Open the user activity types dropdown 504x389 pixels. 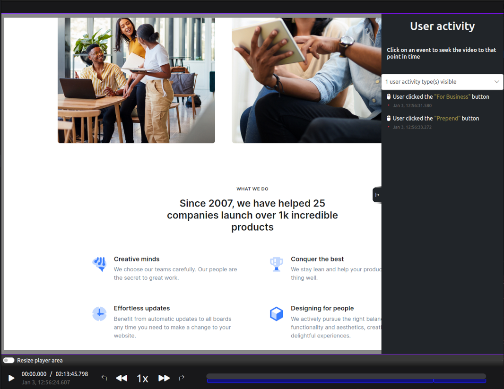(437, 82)
